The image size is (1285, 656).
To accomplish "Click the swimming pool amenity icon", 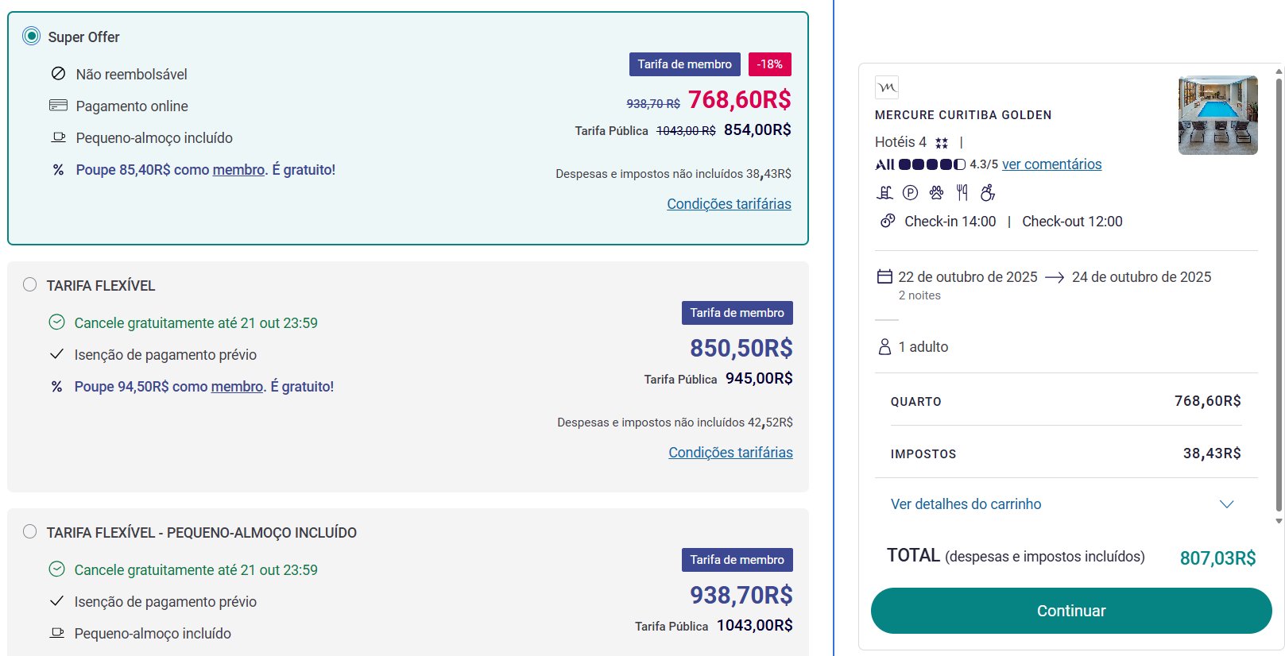I will click(884, 192).
